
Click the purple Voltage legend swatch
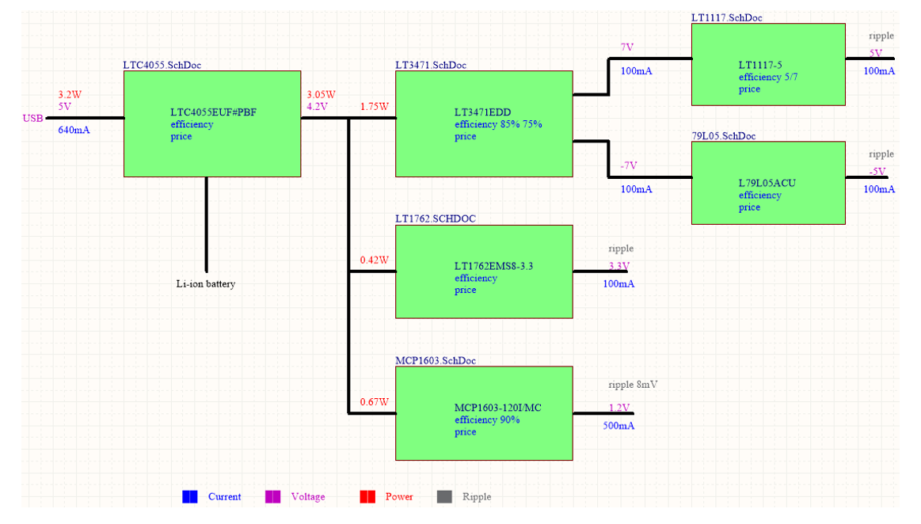[x=272, y=497]
